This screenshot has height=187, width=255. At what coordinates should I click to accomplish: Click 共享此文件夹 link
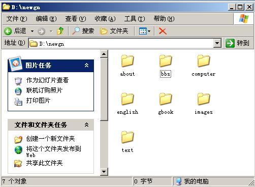[44, 163]
